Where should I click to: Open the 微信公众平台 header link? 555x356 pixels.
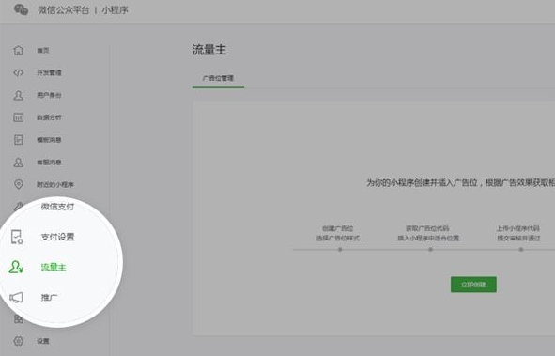[x=63, y=10]
